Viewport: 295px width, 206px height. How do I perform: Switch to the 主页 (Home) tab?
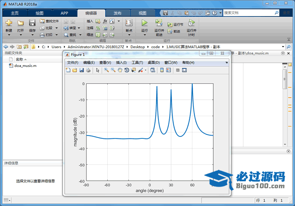[15, 13]
